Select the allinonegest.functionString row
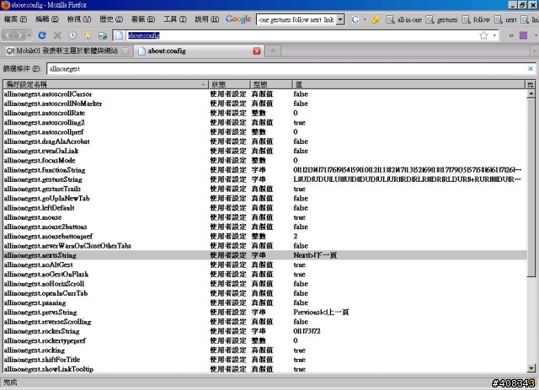 click(264, 170)
